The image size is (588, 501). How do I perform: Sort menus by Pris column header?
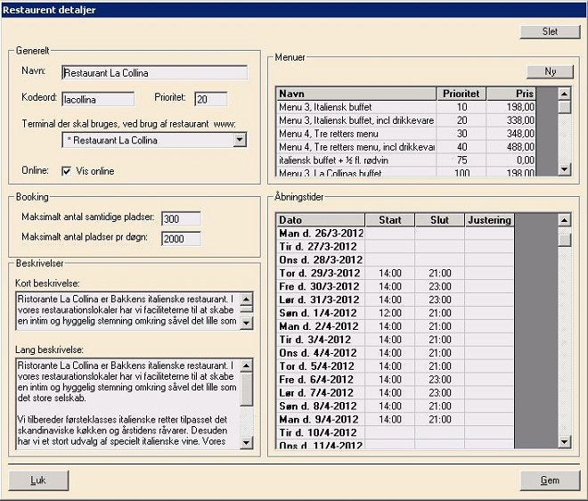(x=511, y=94)
